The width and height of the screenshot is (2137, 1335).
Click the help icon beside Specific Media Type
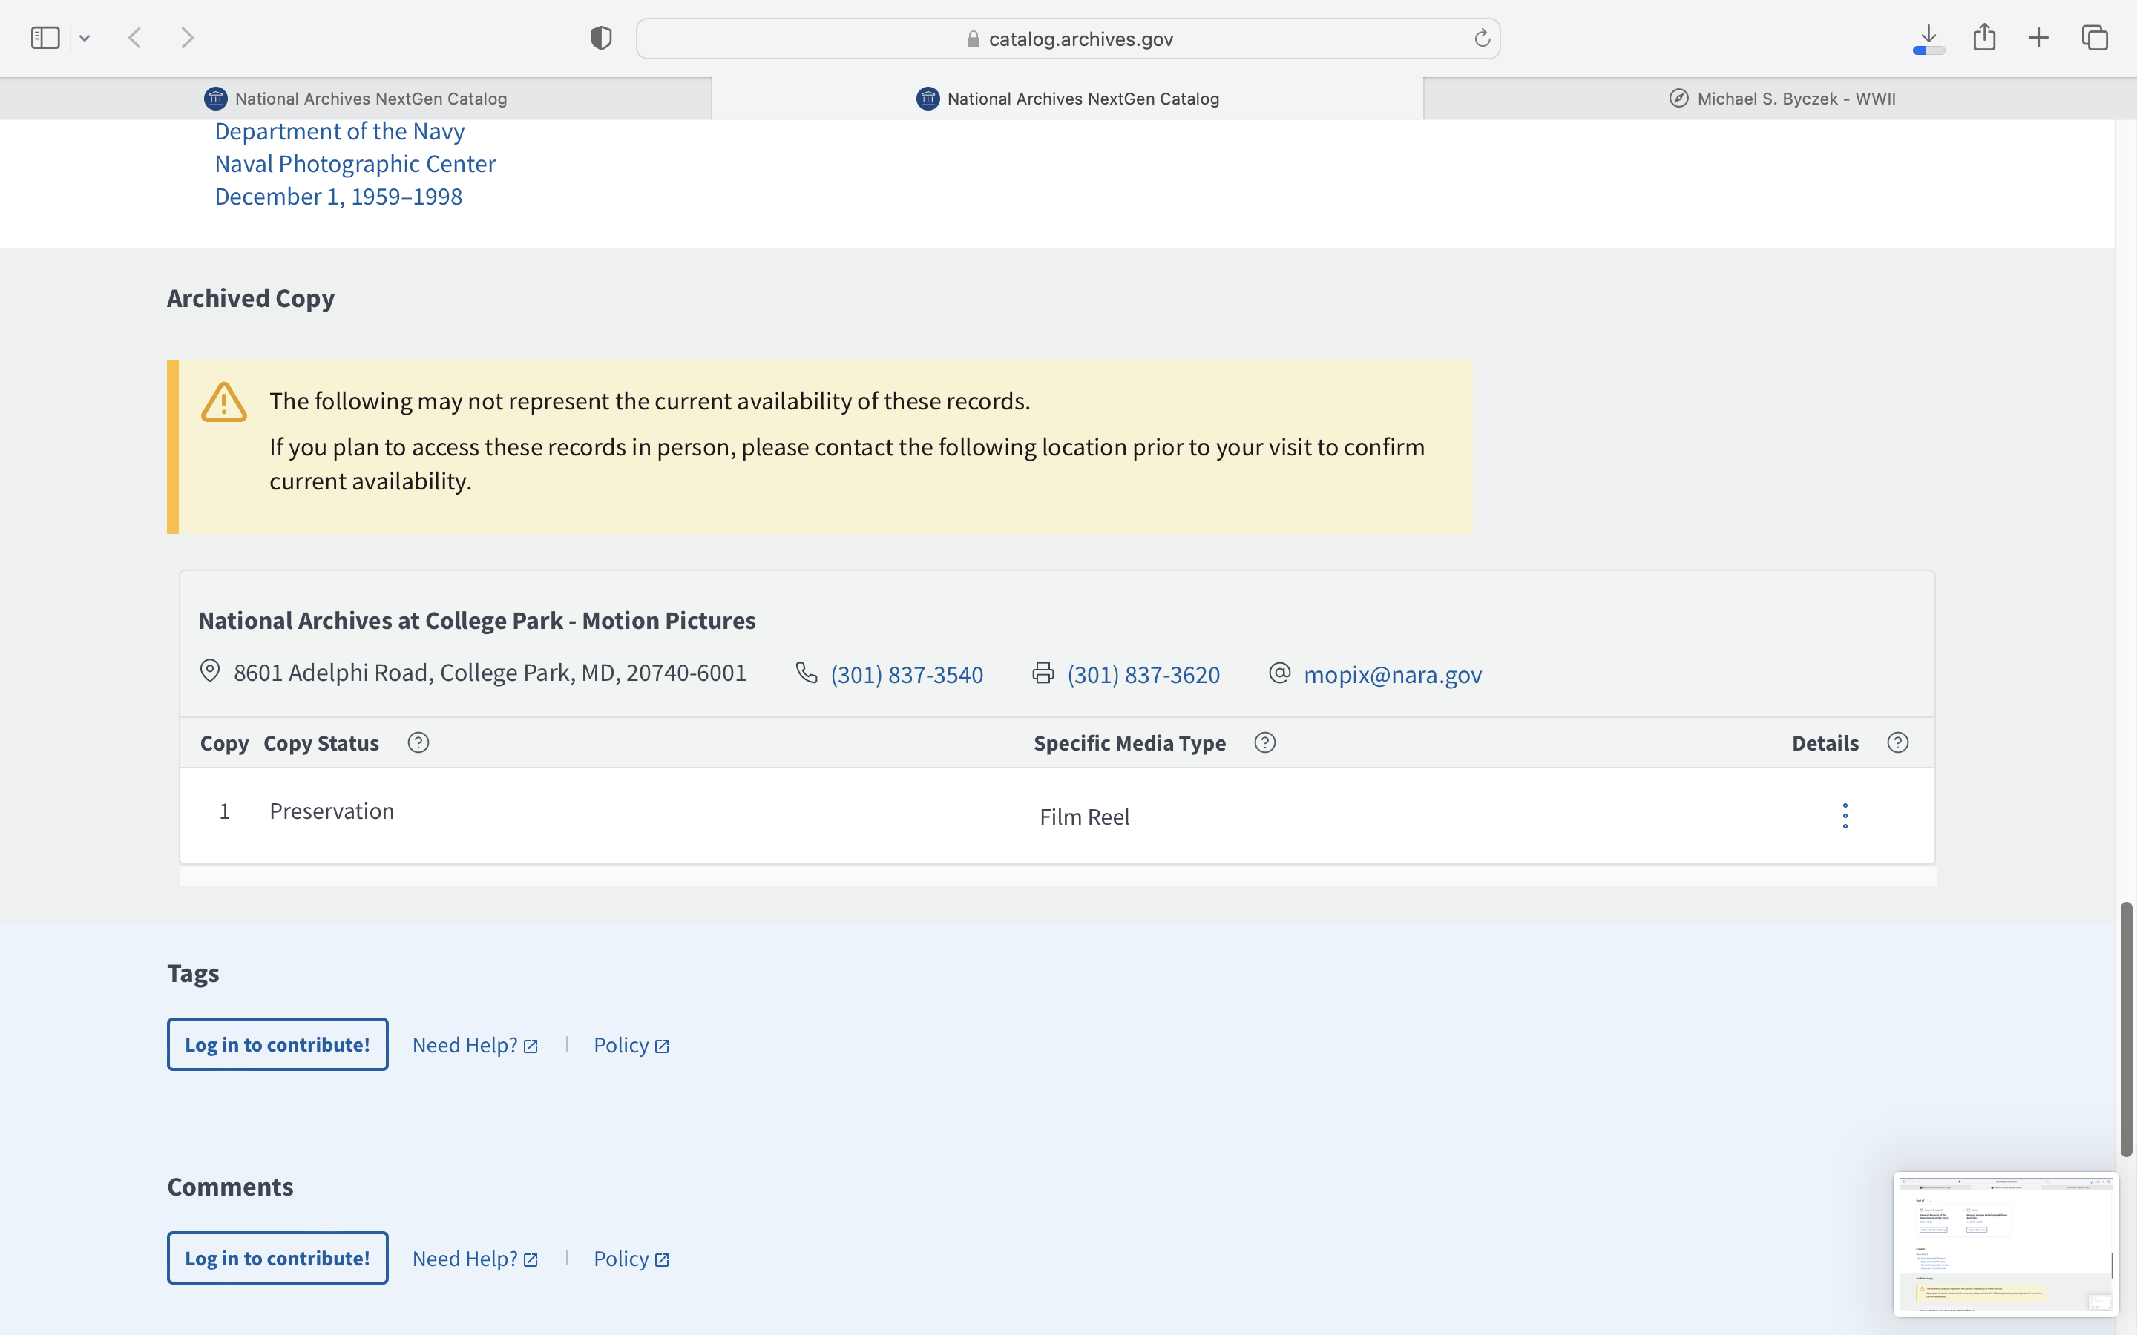tap(1264, 742)
